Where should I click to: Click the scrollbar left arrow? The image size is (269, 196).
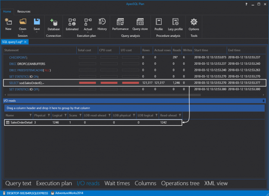(x=5, y=95)
